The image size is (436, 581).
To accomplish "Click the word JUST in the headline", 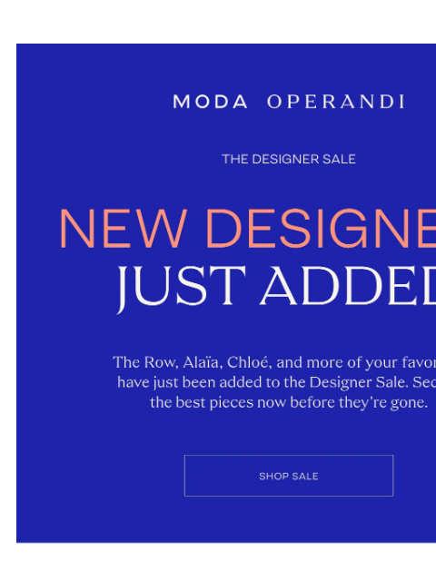I will click(181, 288).
